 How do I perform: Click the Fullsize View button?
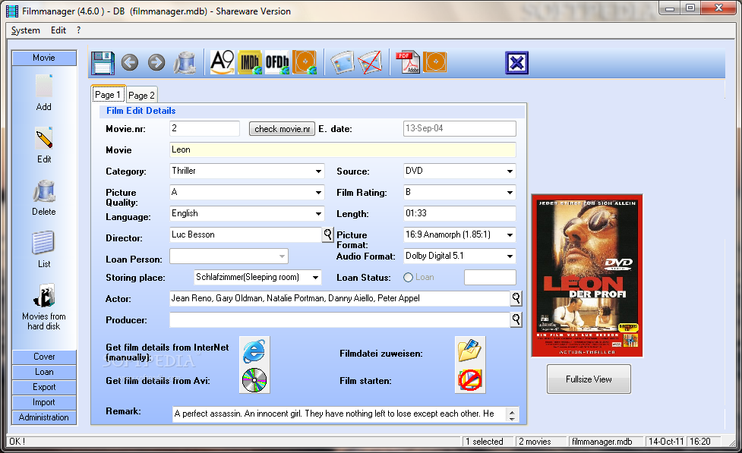(x=589, y=379)
